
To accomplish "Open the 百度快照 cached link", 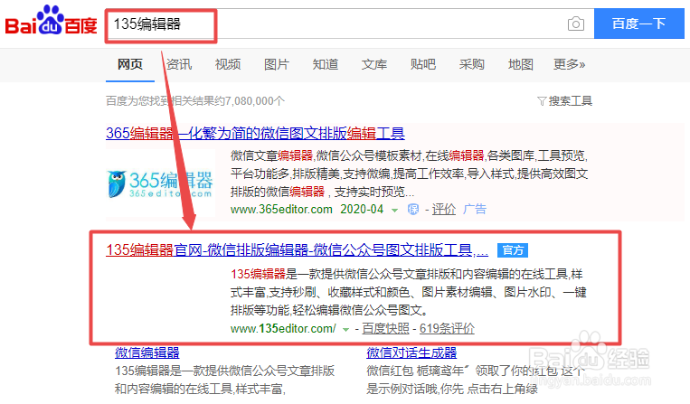I will (385, 328).
